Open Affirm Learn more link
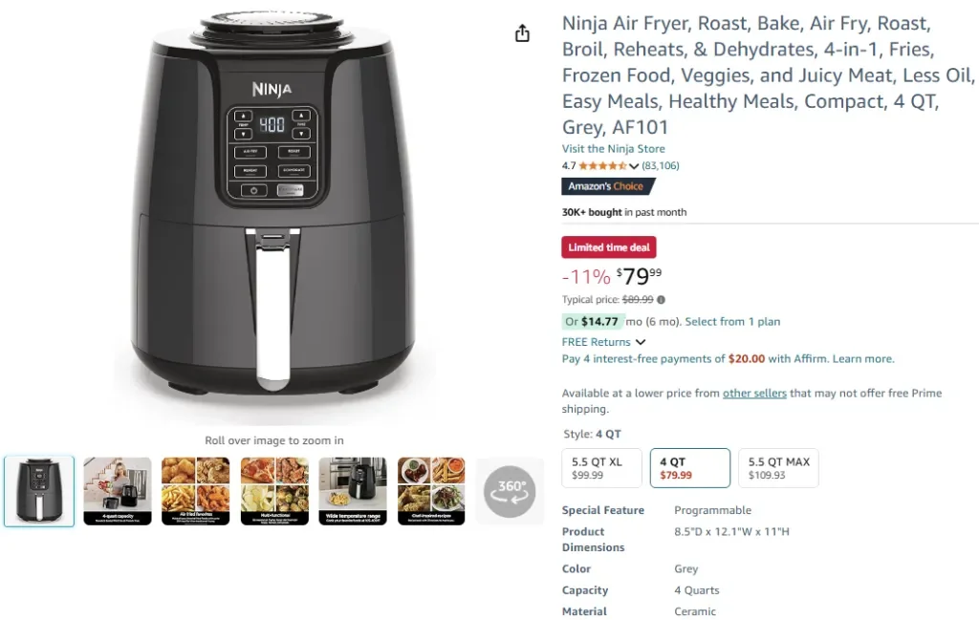This screenshot has height=620, width=979. coord(863,359)
